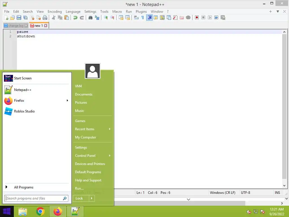Click the Playback macro icon

pyautogui.click(x=210, y=18)
